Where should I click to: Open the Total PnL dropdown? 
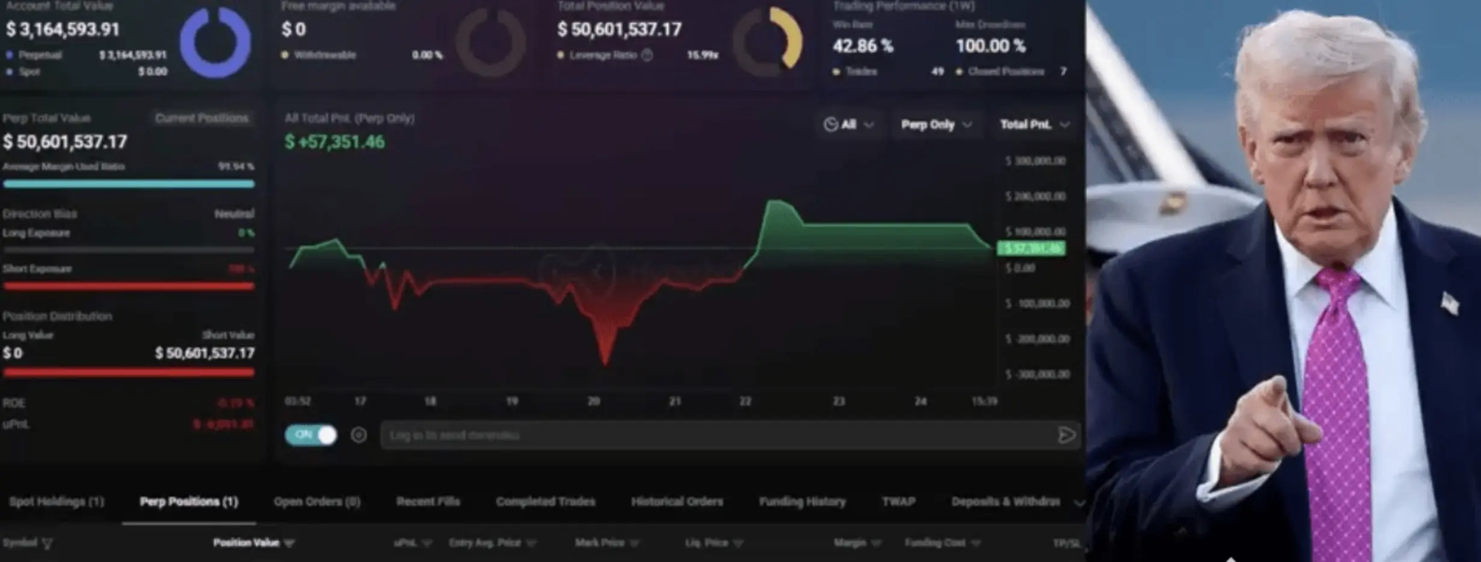(1034, 125)
